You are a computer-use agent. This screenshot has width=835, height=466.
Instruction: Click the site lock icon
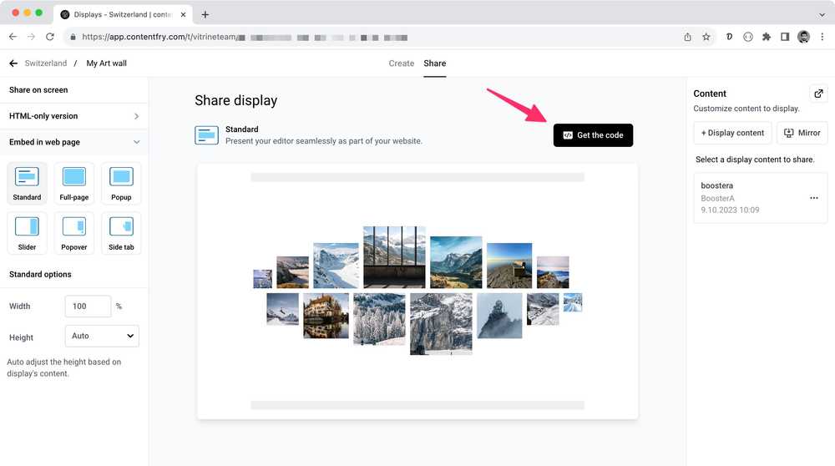tap(73, 38)
